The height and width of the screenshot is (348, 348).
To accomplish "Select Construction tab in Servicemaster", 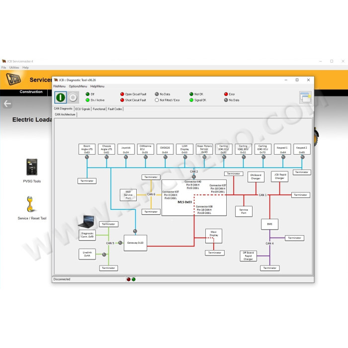I will click(x=31, y=92).
